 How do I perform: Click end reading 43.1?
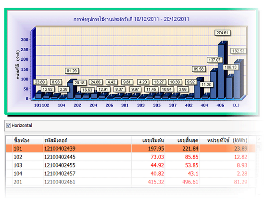[193, 173]
